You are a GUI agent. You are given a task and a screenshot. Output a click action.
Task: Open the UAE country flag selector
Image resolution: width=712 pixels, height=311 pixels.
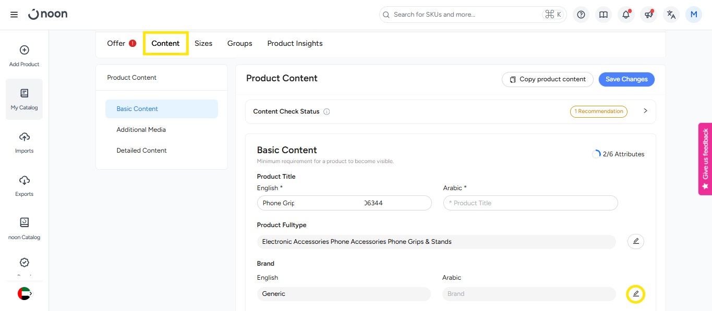pyautogui.click(x=25, y=294)
